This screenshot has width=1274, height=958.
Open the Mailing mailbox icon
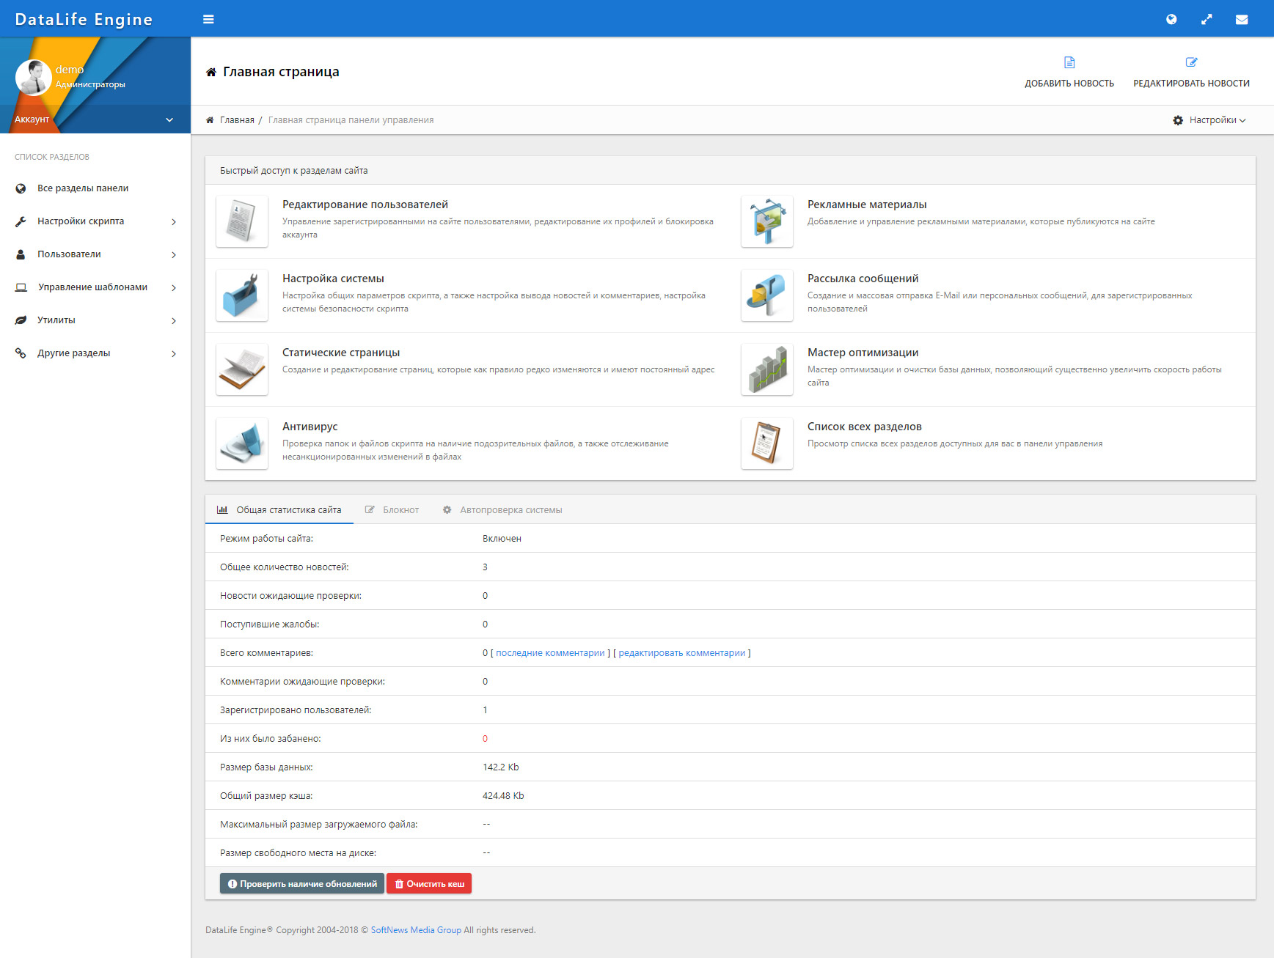767,295
